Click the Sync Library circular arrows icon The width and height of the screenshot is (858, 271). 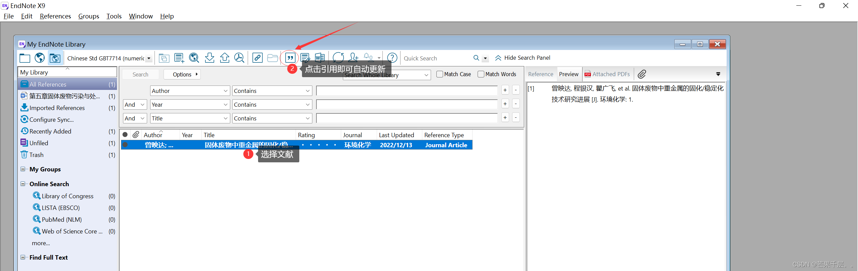[338, 58]
